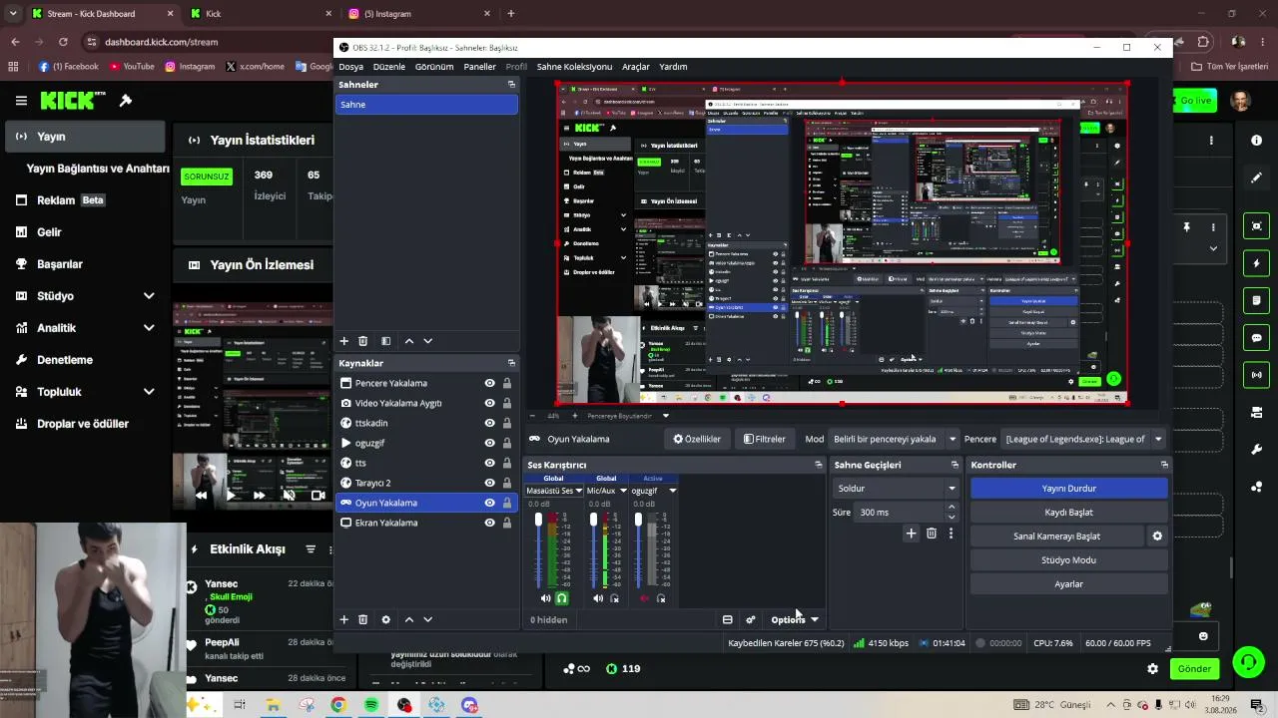
Task: Open preview scaling Pencereye Boyutlandır dropdown
Action: click(627, 416)
